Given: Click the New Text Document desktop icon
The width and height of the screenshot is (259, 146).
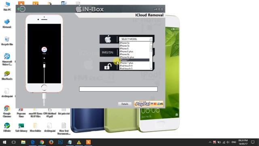Looking at the screenshot, I should (x=64, y=129).
